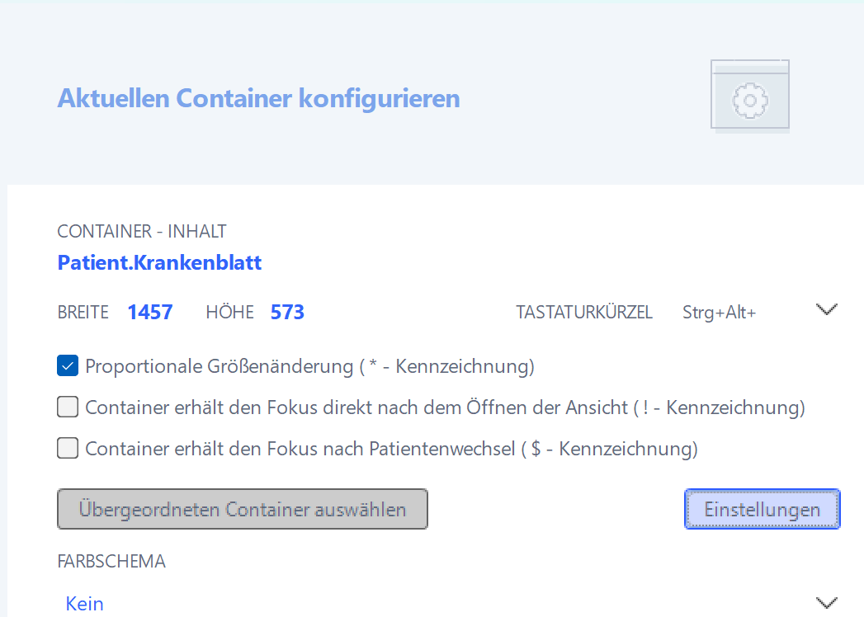Screen dimensions: 864x617
Task: Enable focus after opening the view checkbox
Action: click(x=68, y=407)
